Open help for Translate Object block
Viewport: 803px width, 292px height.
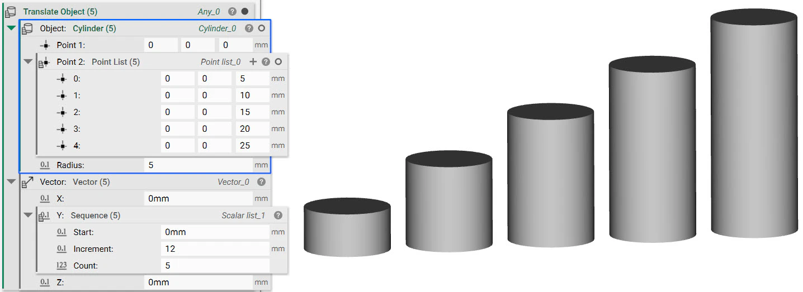pos(233,11)
